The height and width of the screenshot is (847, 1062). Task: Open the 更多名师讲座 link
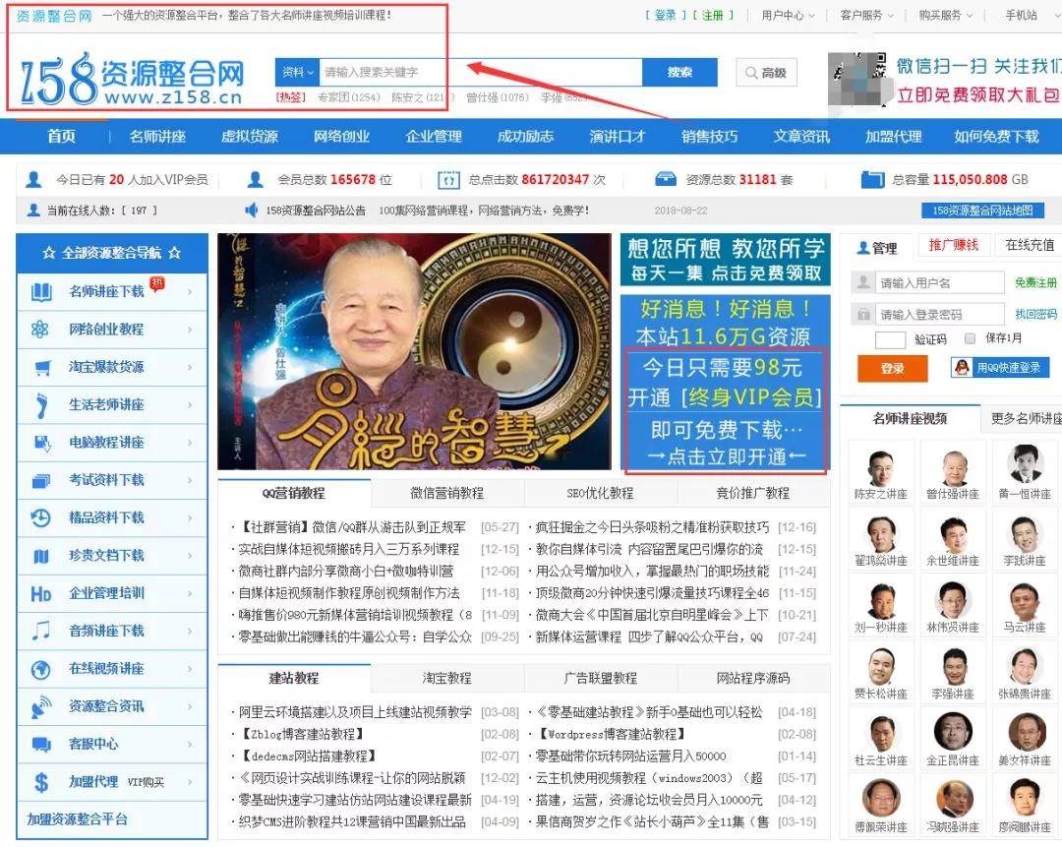pos(1026,419)
